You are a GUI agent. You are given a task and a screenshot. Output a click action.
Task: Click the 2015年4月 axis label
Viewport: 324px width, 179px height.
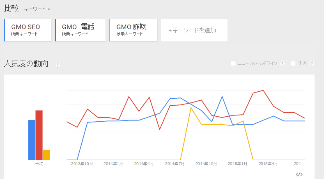point(268,164)
